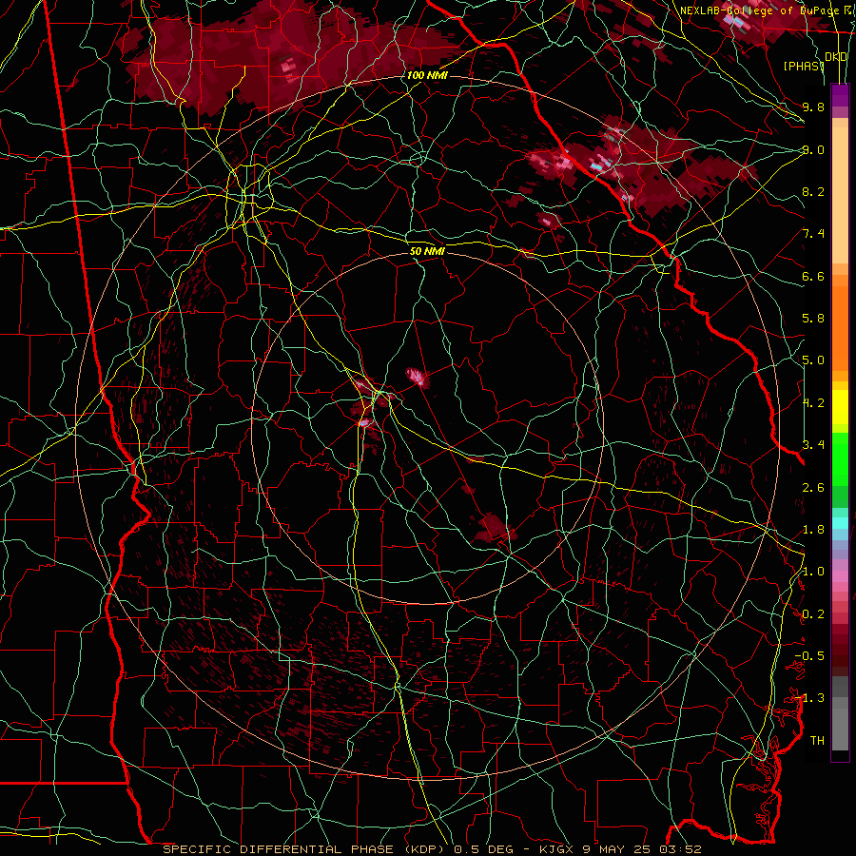Click the "SPECIFIC DIFFERENTIAL PHASE (KDP)" caption text

click(305, 849)
